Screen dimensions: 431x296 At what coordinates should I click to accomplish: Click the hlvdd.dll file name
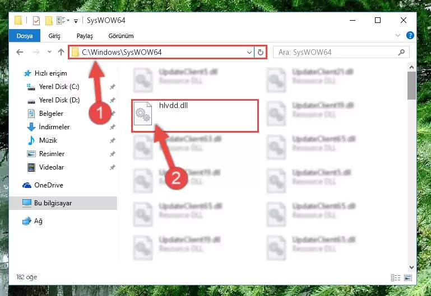[x=173, y=105]
